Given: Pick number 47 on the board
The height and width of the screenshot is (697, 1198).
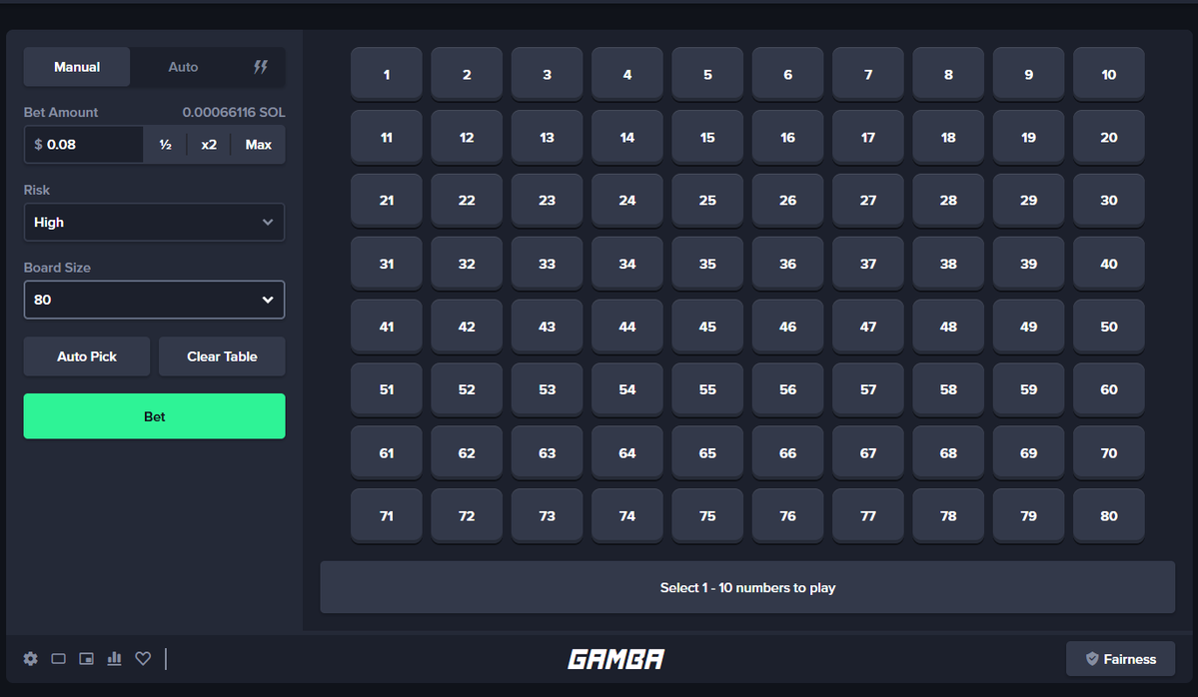Looking at the screenshot, I should pyautogui.click(x=868, y=326).
